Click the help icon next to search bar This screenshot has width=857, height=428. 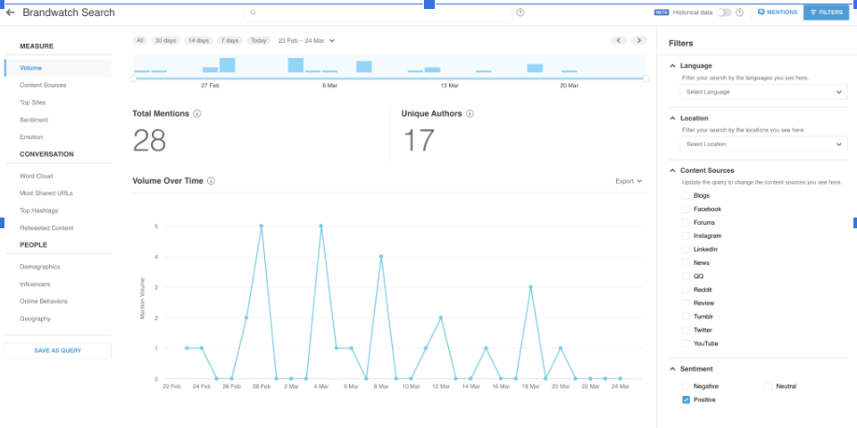(520, 12)
